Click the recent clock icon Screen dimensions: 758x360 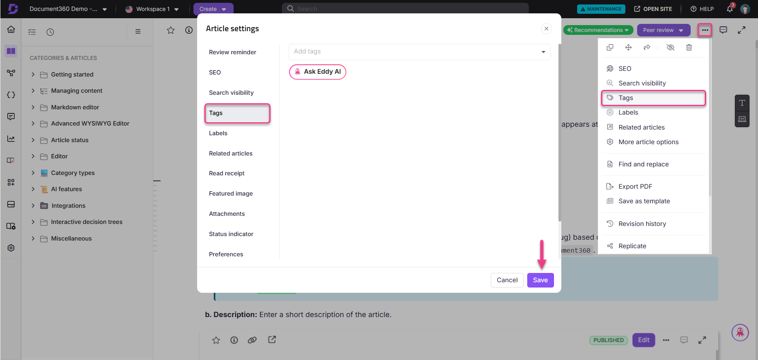tap(50, 32)
